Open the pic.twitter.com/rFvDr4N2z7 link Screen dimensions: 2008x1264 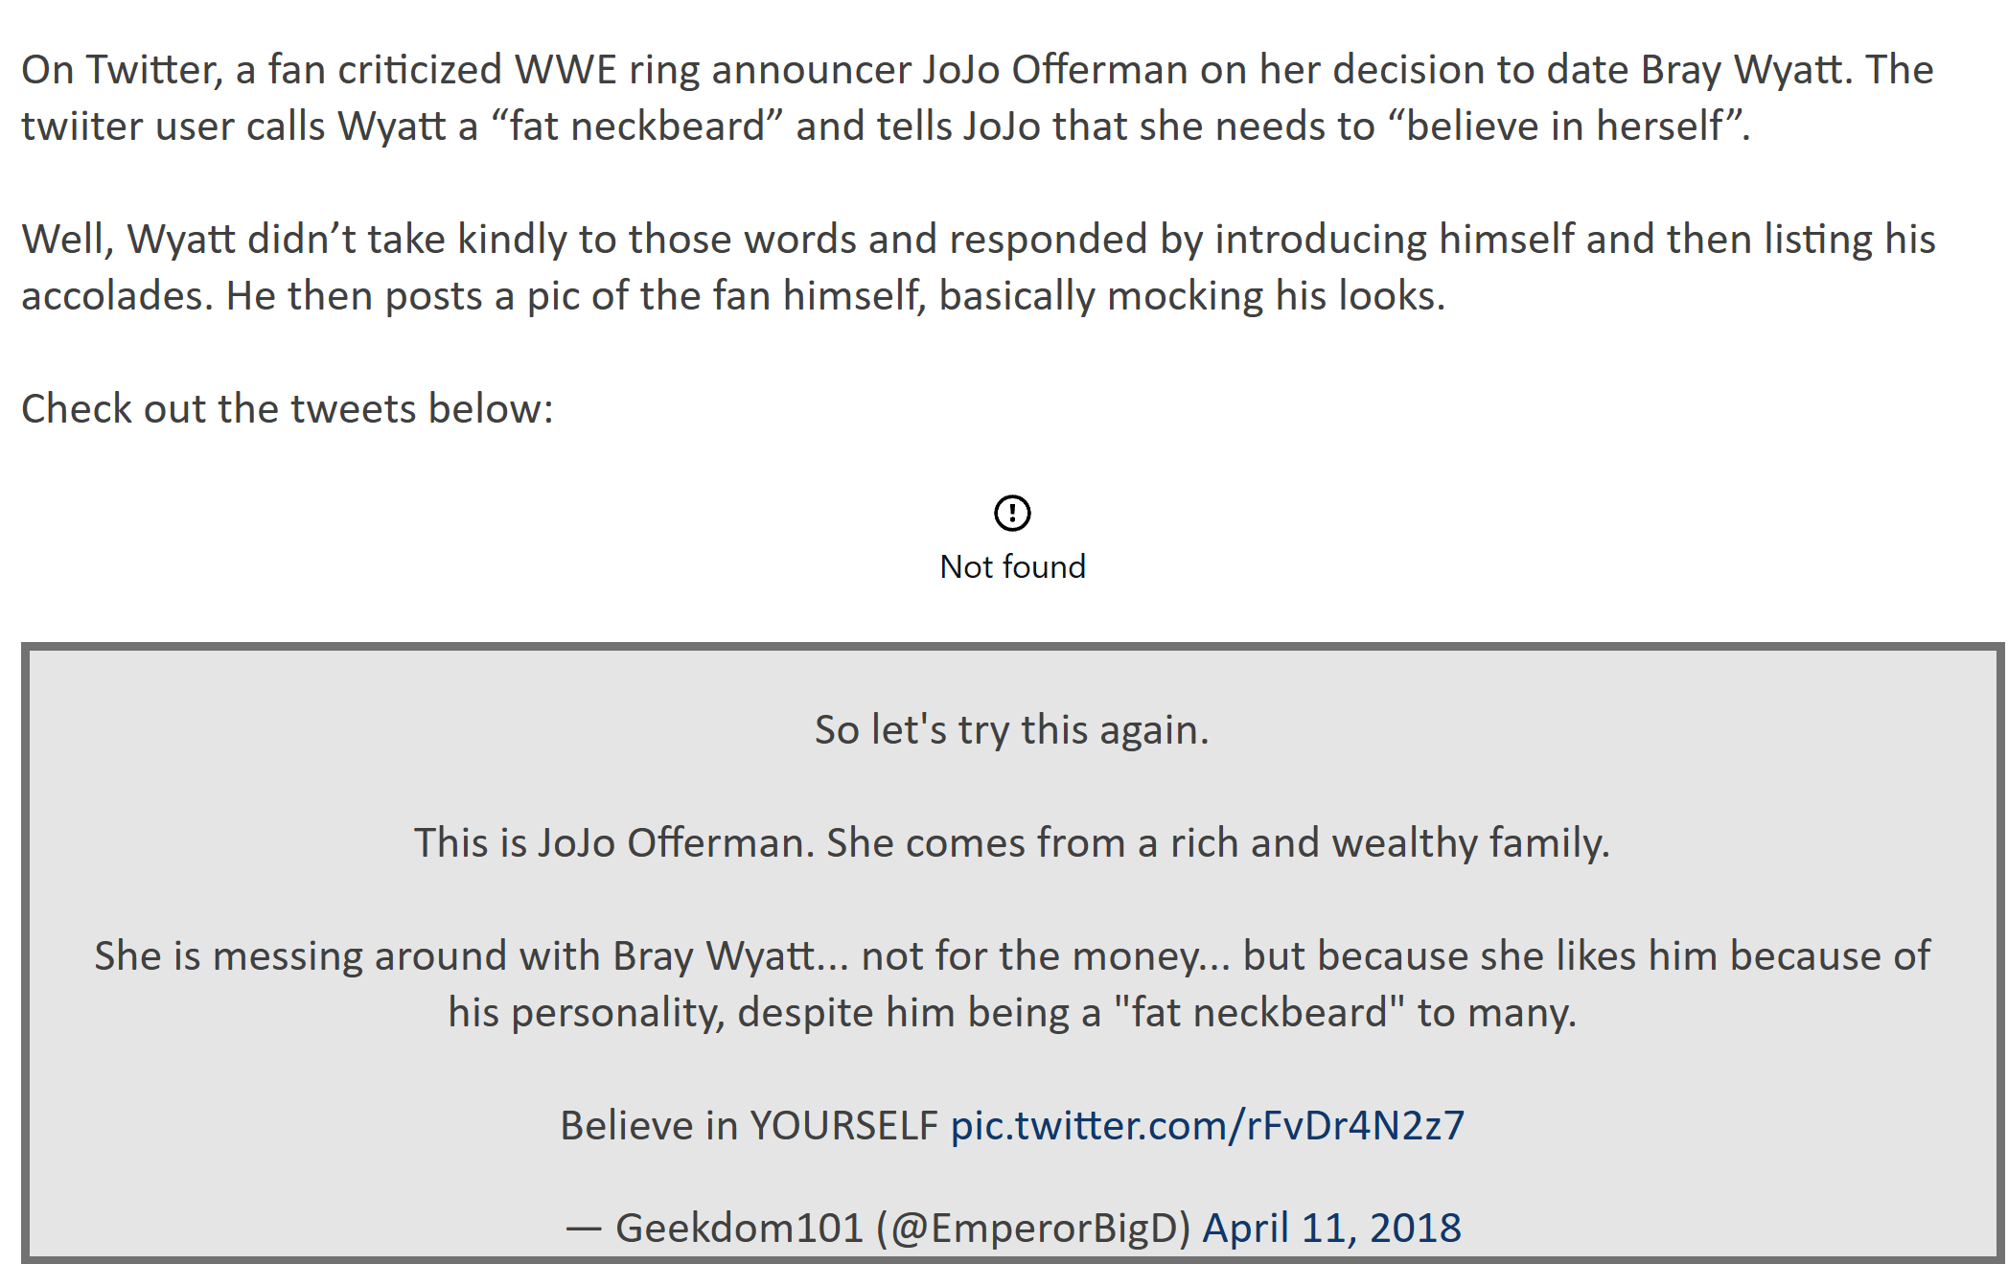pyautogui.click(x=1208, y=1126)
